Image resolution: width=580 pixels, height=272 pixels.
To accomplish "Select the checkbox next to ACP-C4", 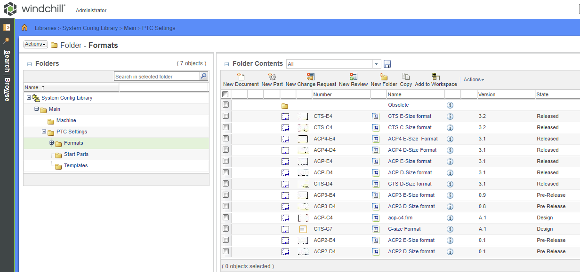I will pyautogui.click(x=226, y=218).
